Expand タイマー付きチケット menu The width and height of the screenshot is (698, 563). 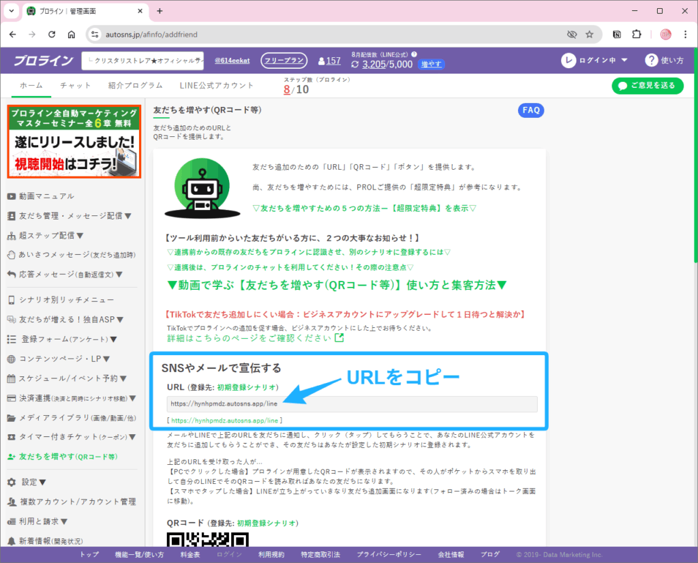72,437
